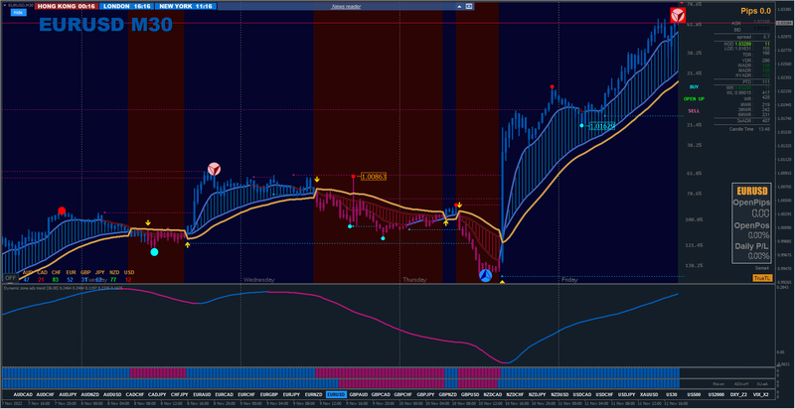Click the orange EURUSD heading in the position panel
This screenshot has width=795, height=409.
coord(751,192)
